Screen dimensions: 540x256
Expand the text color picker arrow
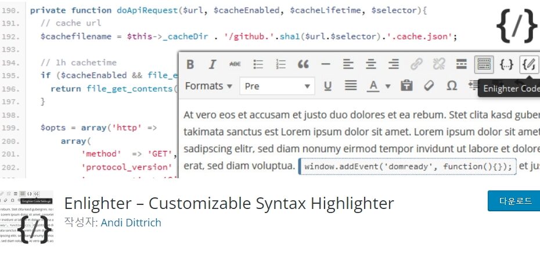pyautogui.click(x=388, y=86)
